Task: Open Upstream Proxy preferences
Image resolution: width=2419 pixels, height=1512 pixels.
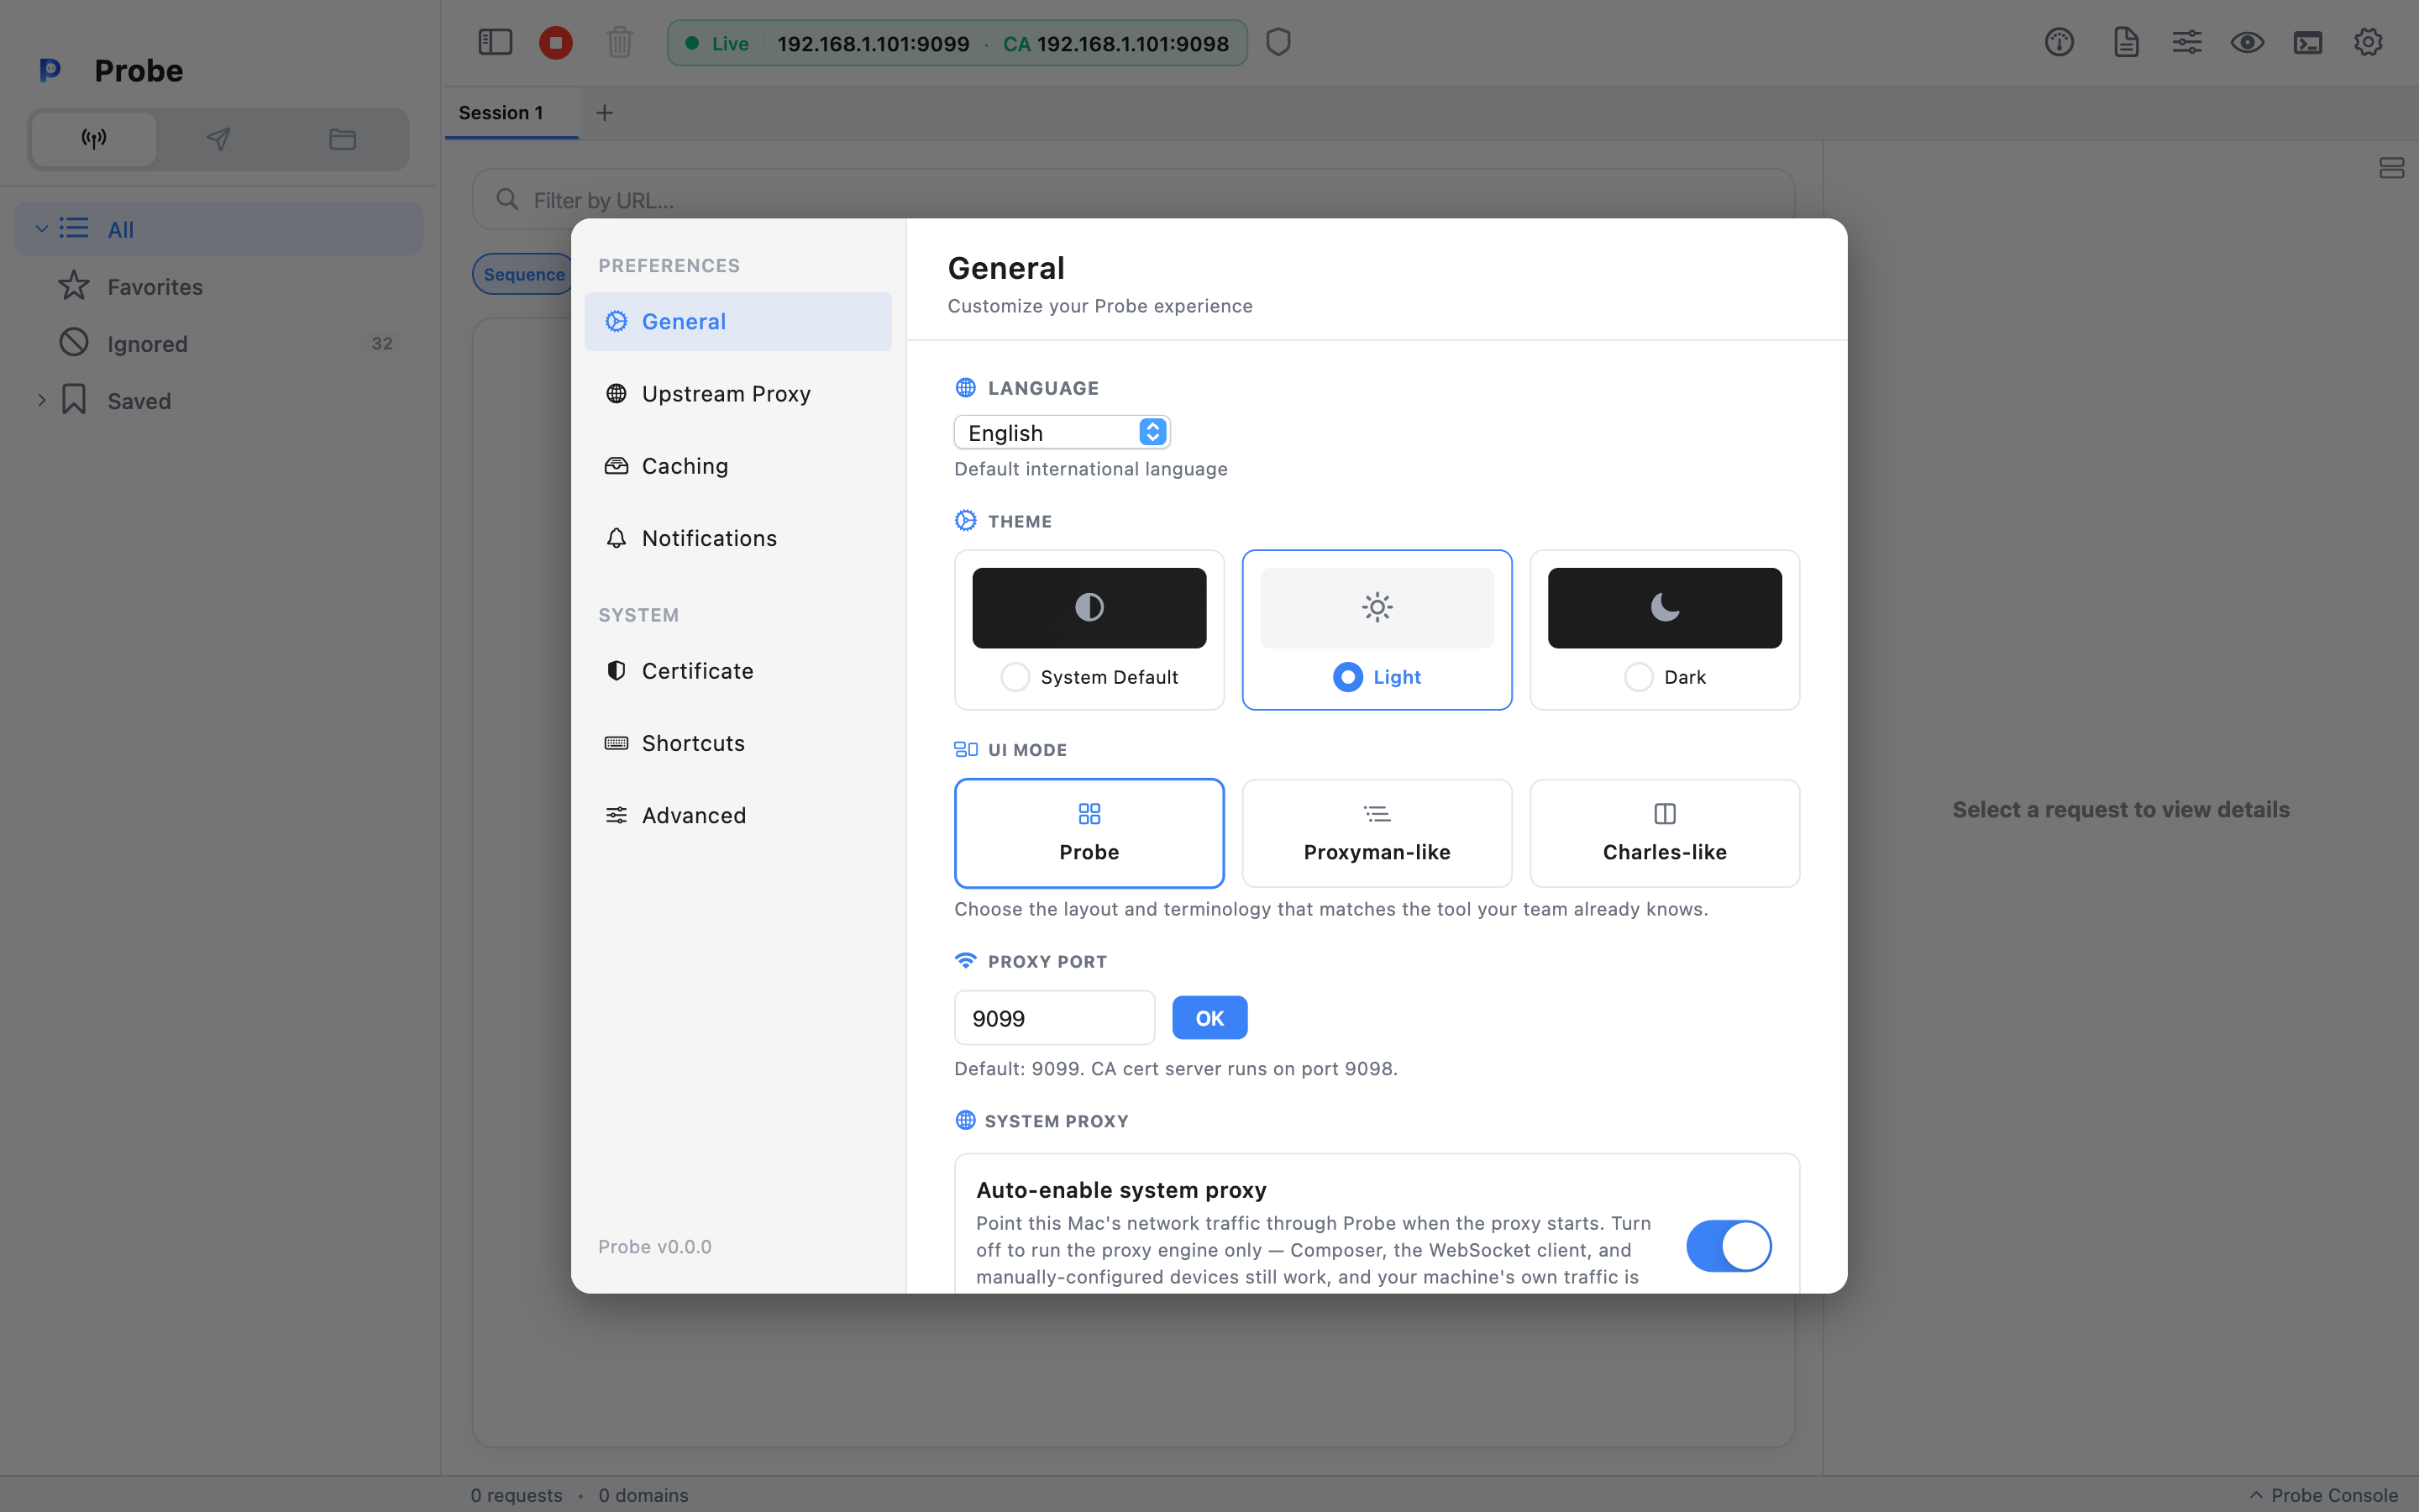Action: click(x=737, y=394)
